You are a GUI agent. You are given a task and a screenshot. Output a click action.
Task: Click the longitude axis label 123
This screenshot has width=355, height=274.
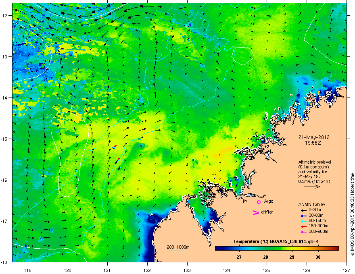[187, 270]
